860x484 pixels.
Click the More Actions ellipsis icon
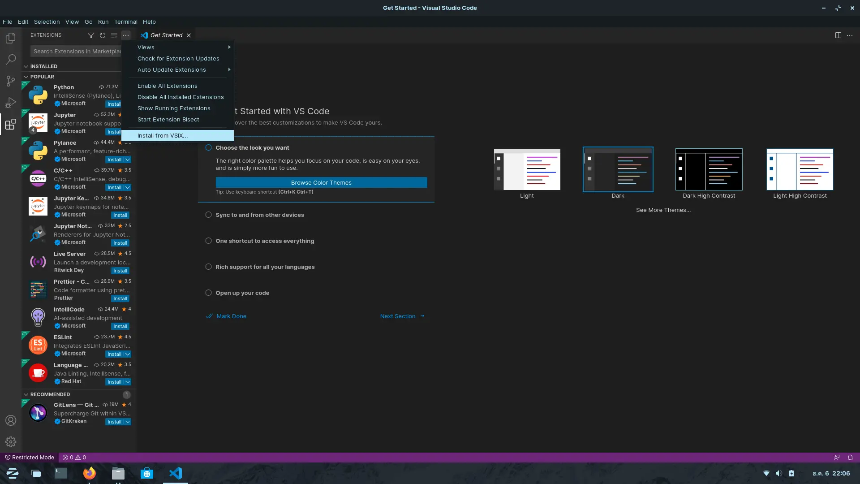click(126, 35)
